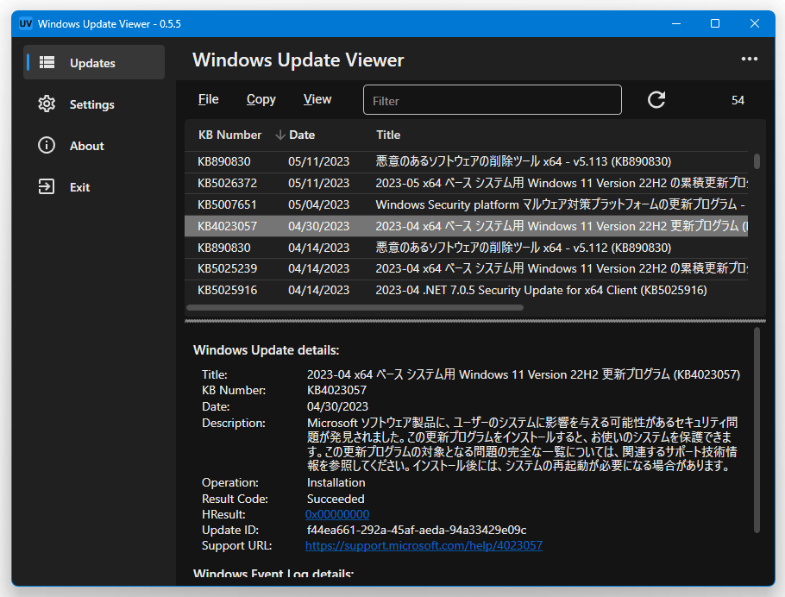Click the Update ID value f44ea661
Viewport: 785px width, 597px height.
[x=417, y=530]
